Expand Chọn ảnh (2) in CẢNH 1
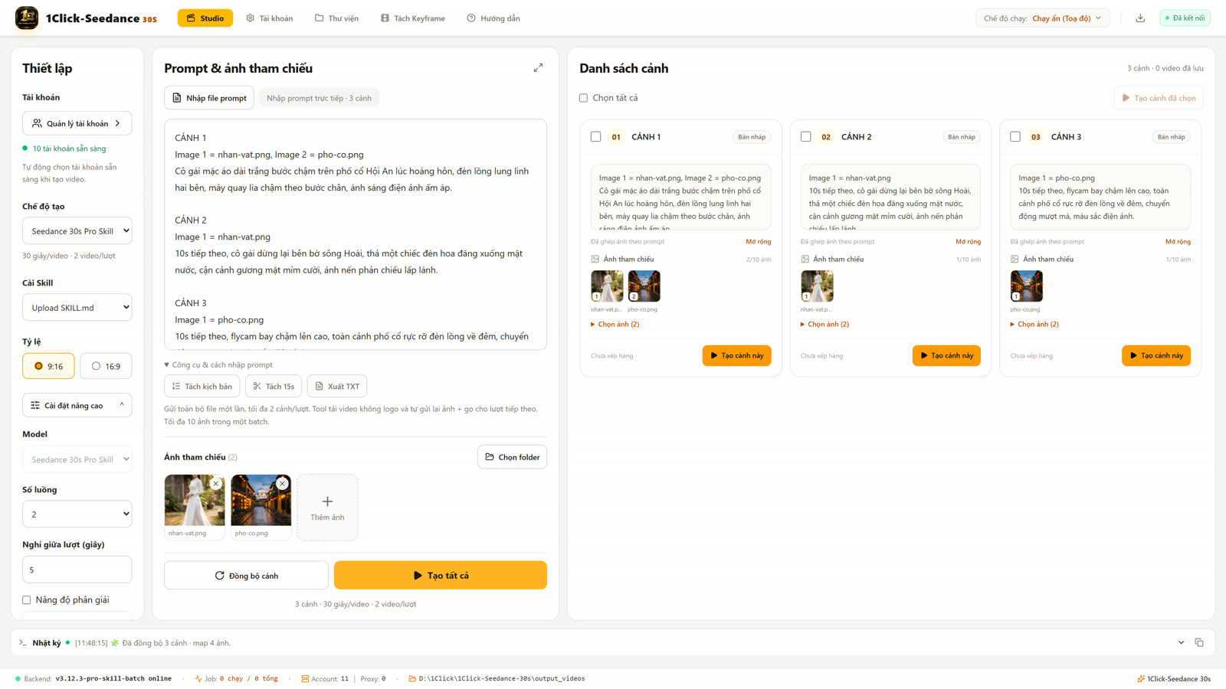 (615, 325)
